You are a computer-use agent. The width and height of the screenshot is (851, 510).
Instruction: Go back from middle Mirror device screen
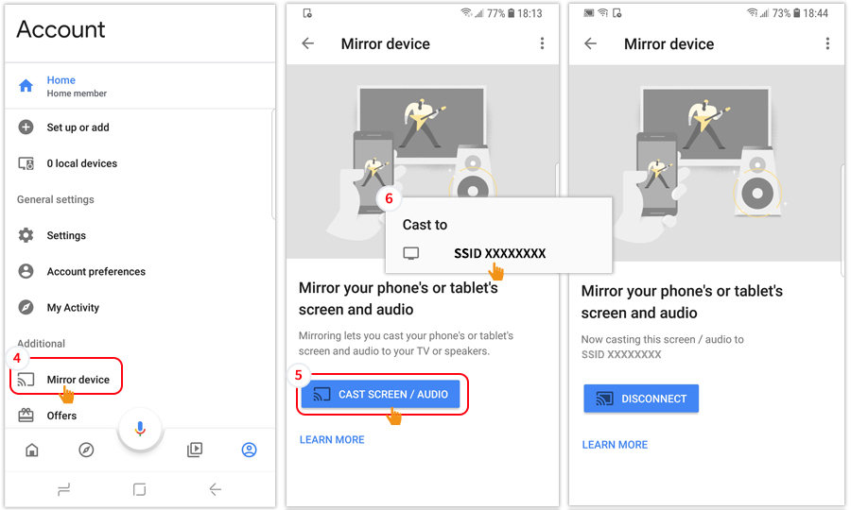[x=307, y=43]
